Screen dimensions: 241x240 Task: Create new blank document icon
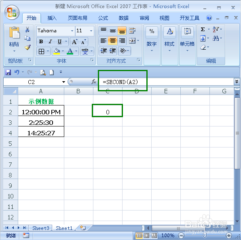(52, 72)
